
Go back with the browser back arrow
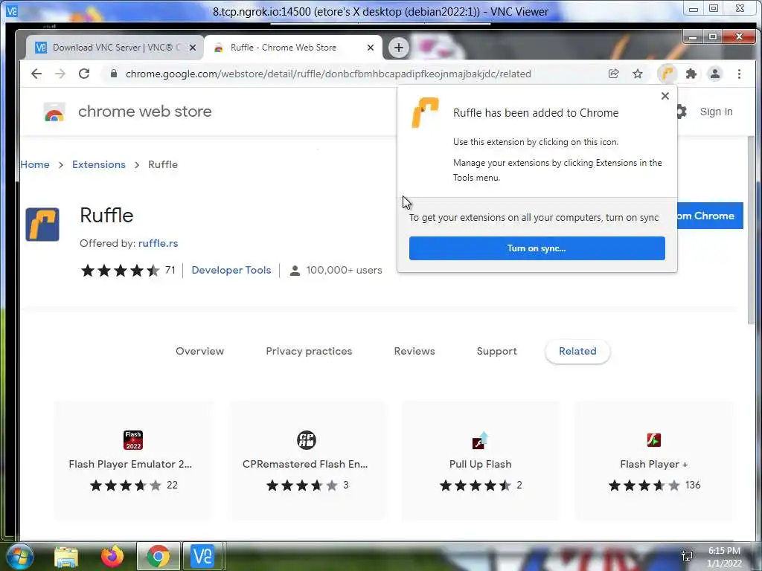[36, 74]
